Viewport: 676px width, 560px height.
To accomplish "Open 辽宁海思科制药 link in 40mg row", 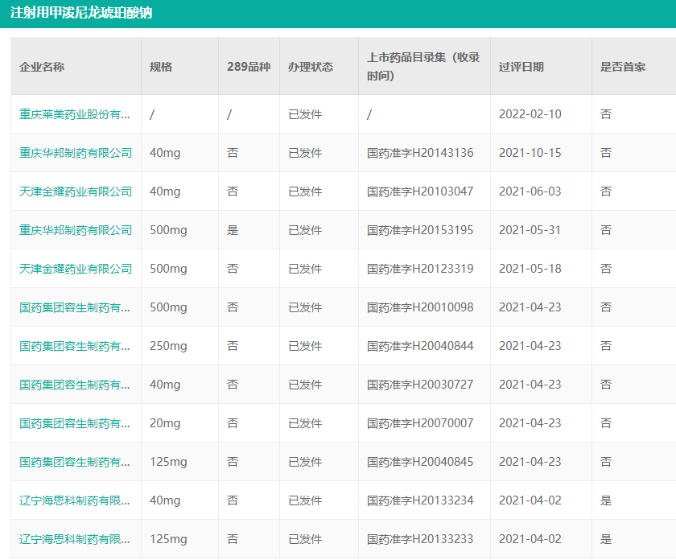I will 75,500.
